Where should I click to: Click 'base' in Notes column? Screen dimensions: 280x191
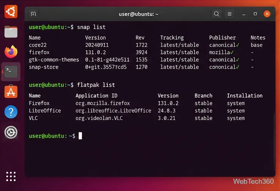tap(257, 45)
